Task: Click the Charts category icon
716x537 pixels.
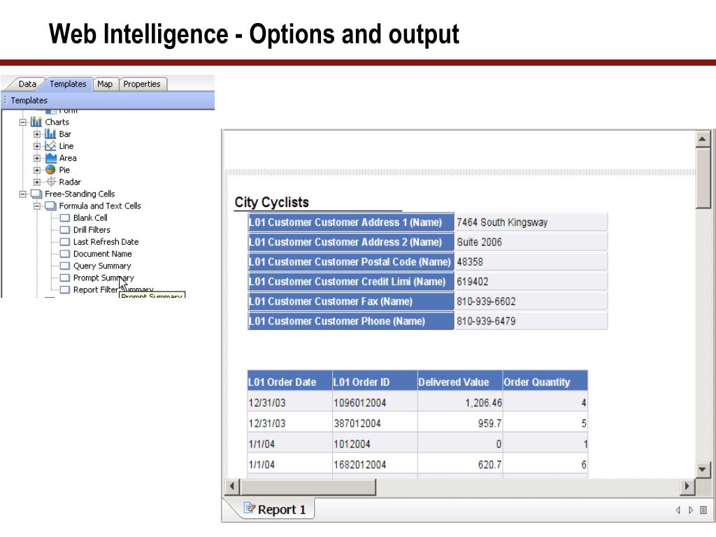Action: coord(36,122)
